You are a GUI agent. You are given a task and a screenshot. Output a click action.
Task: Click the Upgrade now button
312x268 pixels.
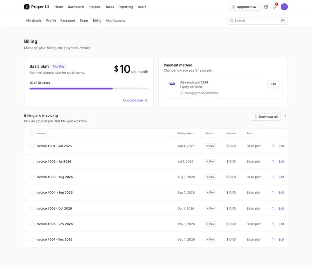244,7
